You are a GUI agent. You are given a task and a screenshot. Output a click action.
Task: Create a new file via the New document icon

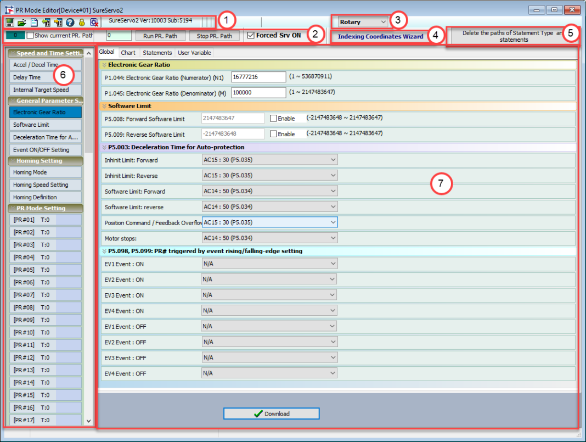(34, 22)
